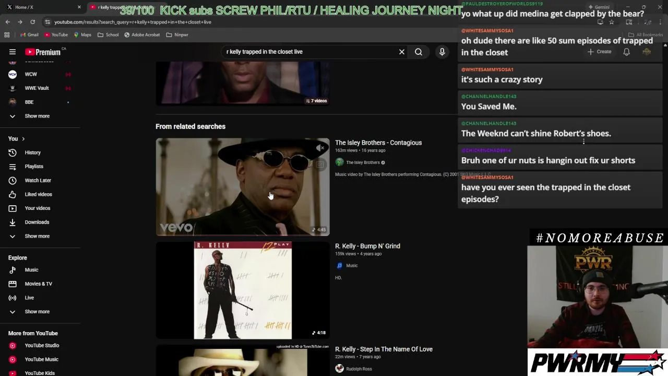Toggle captions on Contagious preview
Screen dimensions: 668x376
320,165
